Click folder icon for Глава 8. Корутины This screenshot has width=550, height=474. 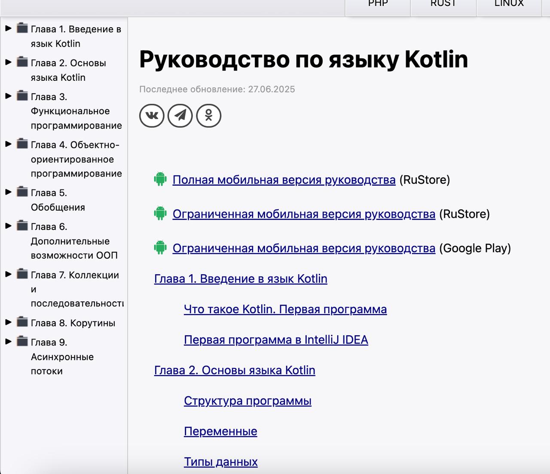coord(22,322)
